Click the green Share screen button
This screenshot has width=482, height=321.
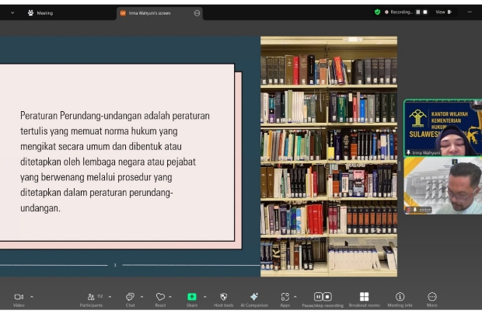192,297
